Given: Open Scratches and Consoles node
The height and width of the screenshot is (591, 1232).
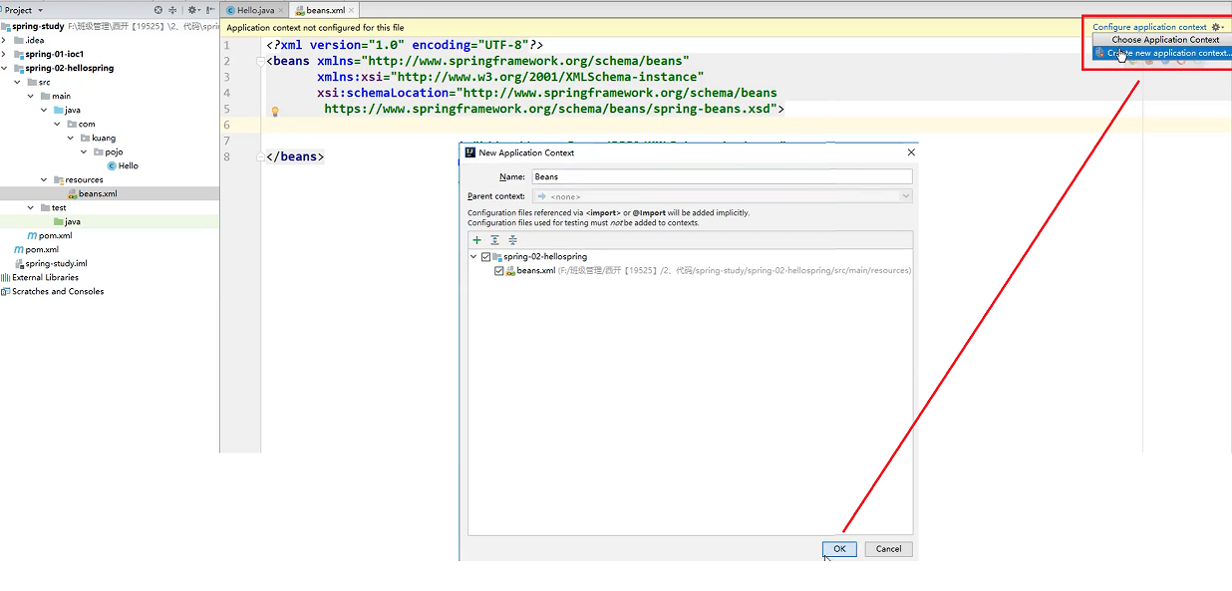Looking at the screenshot, I should [52, 291].
